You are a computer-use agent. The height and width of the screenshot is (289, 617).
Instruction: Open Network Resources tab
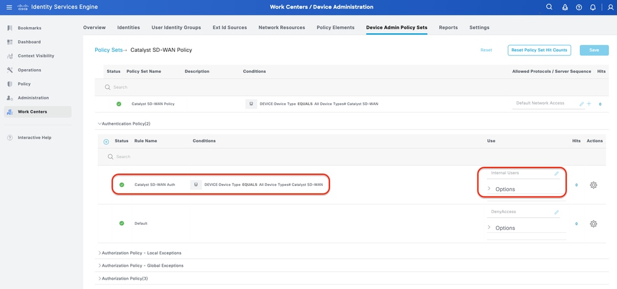click(282, 28)
